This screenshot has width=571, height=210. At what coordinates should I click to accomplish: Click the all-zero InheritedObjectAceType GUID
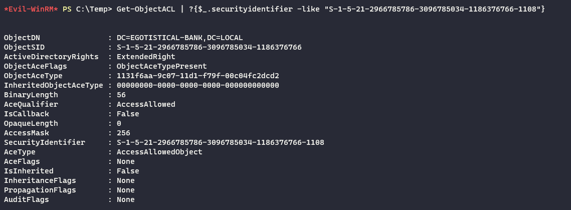click(x=198, y=85)
